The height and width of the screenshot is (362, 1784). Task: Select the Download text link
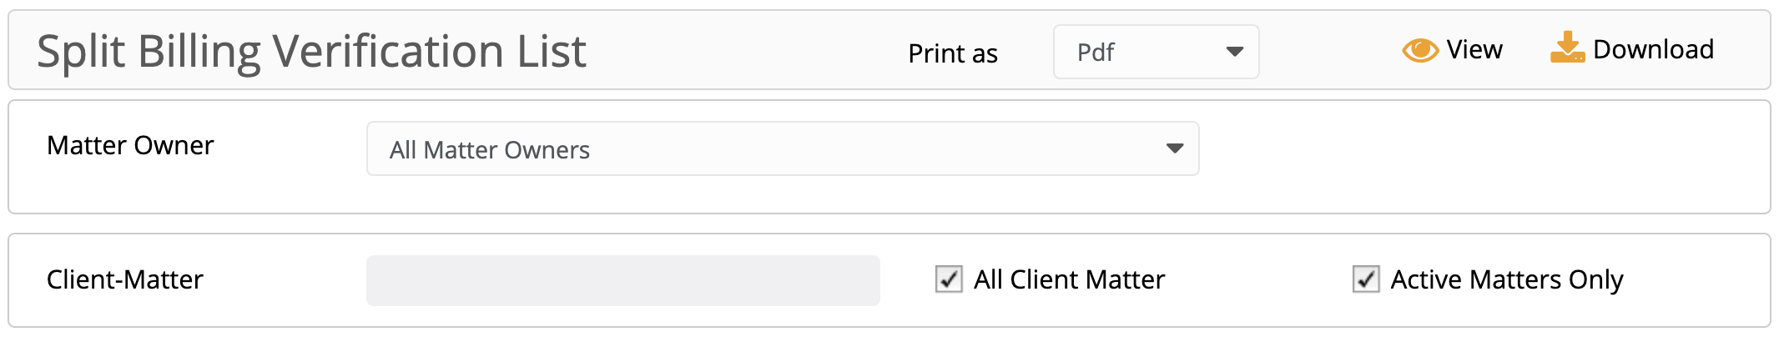(1653, 50)
